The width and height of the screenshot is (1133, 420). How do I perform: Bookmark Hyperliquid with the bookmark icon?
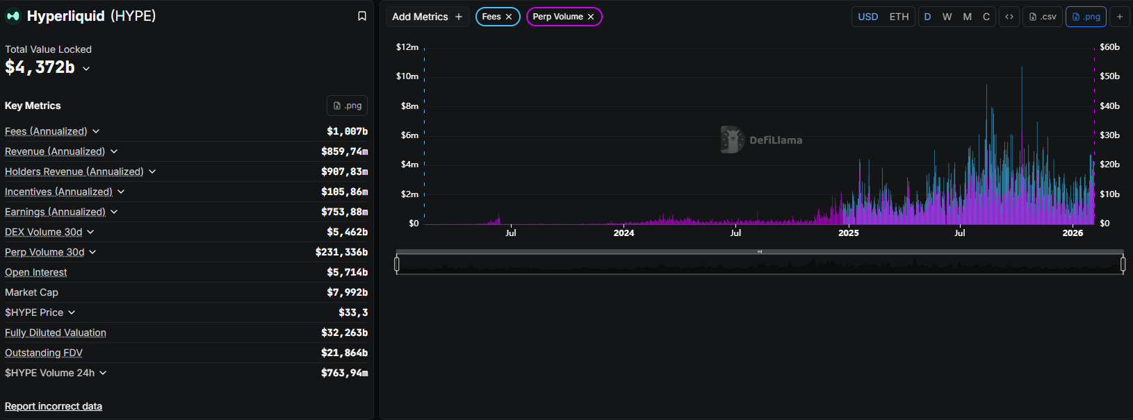(x=362, y=16)
